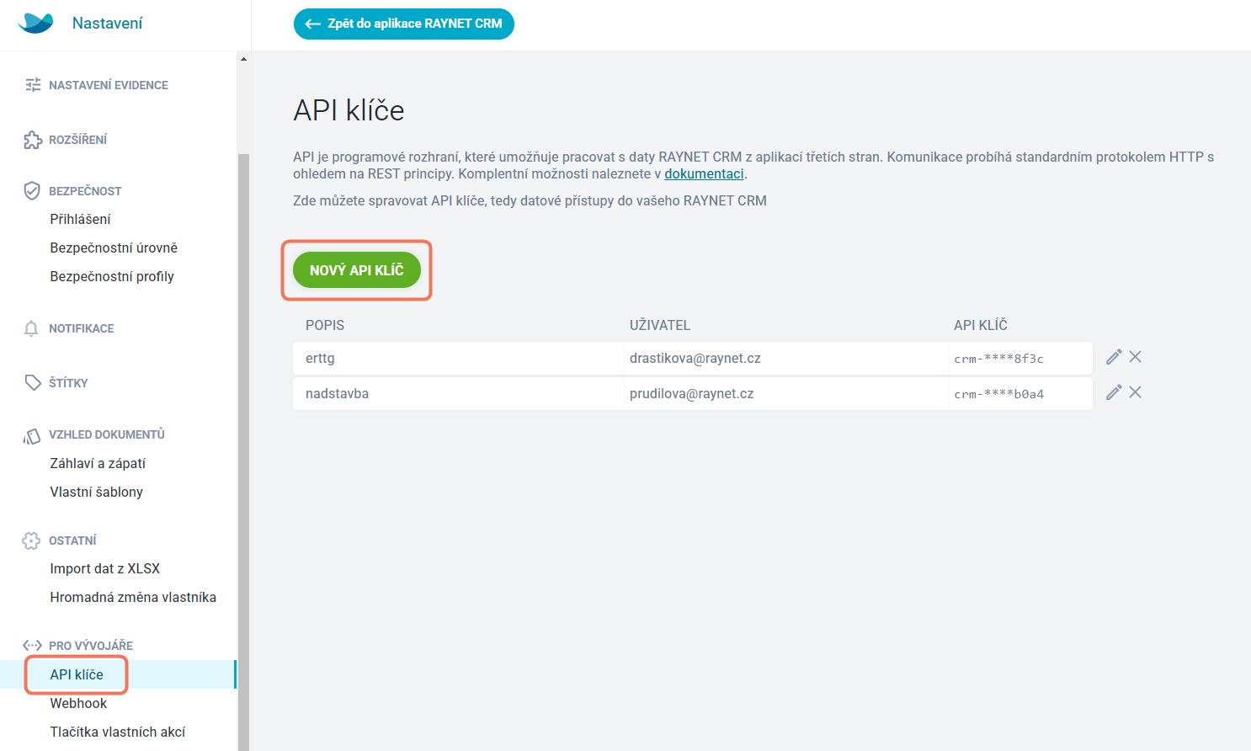
Task: Click the sidebar scrollbar thumb
Action: click(x=243, y=451)
